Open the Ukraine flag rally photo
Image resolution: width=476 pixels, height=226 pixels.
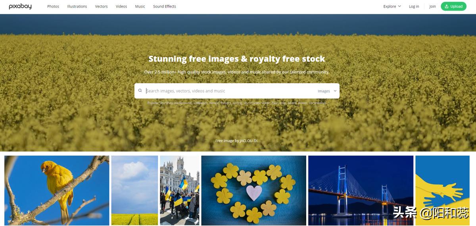180,190
